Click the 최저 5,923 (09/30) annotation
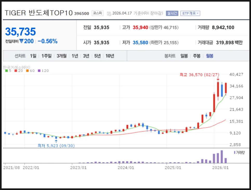This screenshot has width=251, height=190. tap(56, 146)
